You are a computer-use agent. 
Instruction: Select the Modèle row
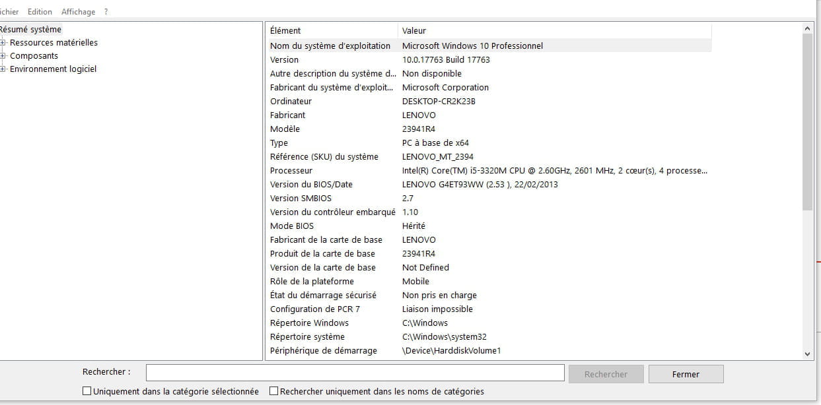click(489, 129)
